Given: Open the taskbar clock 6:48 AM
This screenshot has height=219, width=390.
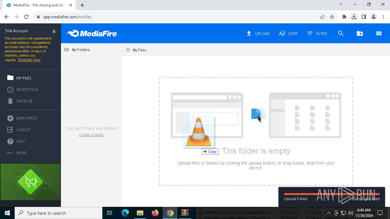Looking at the screenshot, I should click(x=364, y=213).
